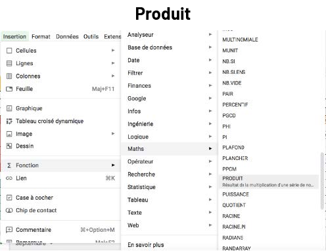Image resolution: width=326 pixels, height=251 pixels.
Task: Expand the Fonction submenu arrow
Action: (113, 165)
